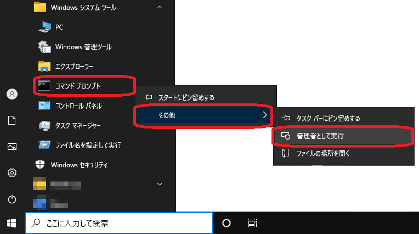The height and width of the screenshot is (234, 419).
Task: Launch タスク マネージャー from its icon
Action: pyautogui.click(x=44, y=125)
